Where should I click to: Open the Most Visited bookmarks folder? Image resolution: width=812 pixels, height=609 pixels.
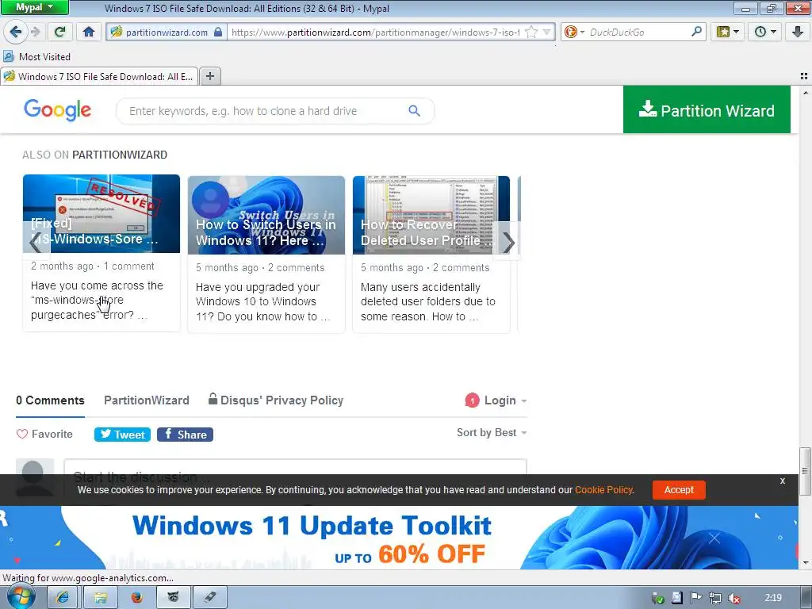tap(36, 56)
